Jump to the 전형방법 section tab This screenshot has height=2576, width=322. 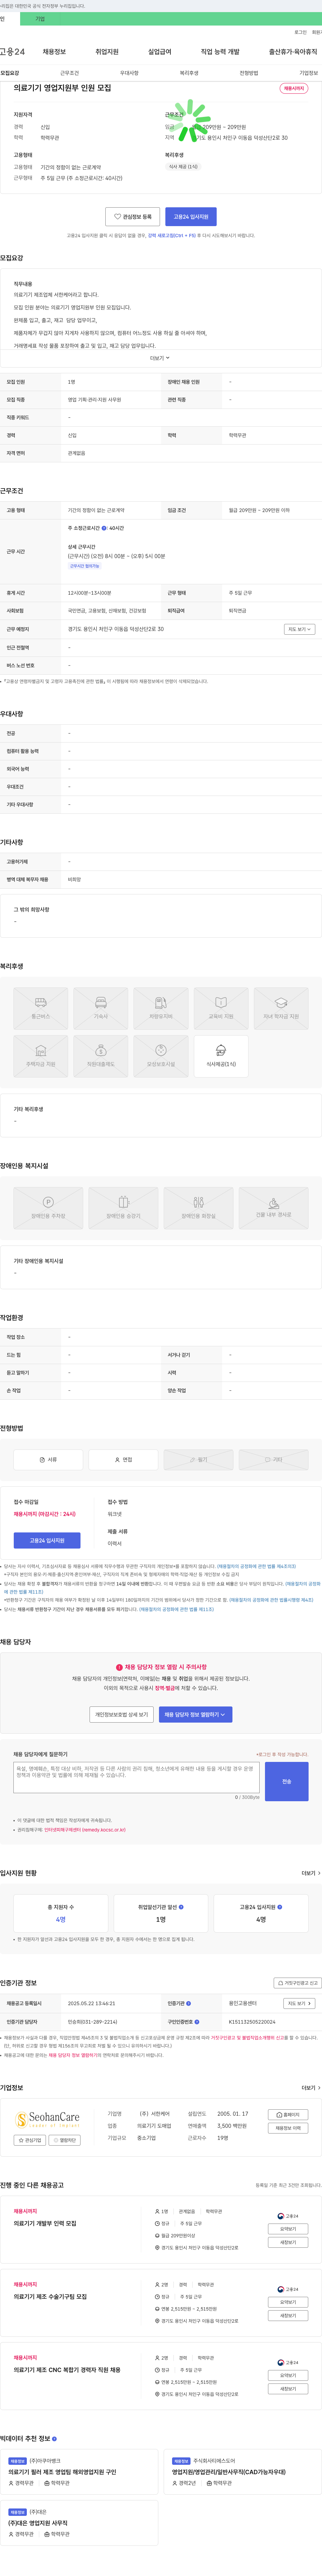[248, 73]
